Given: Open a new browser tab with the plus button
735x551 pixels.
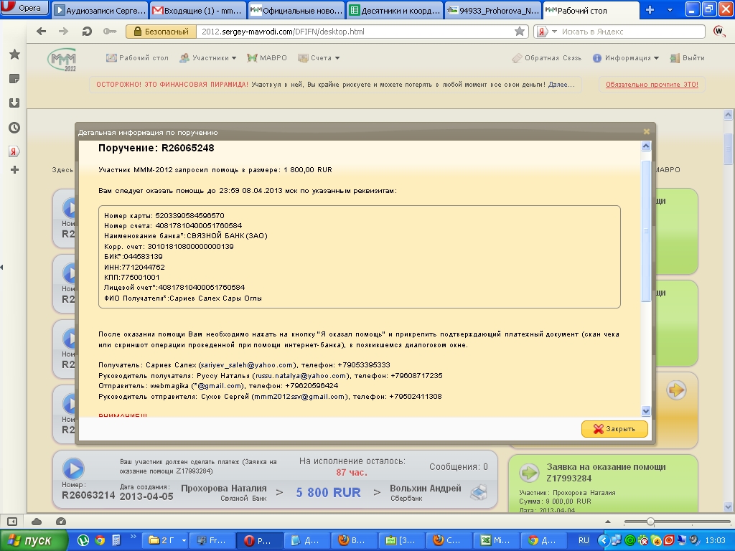Looking at the screenshot, I should (x=650, y=10).
